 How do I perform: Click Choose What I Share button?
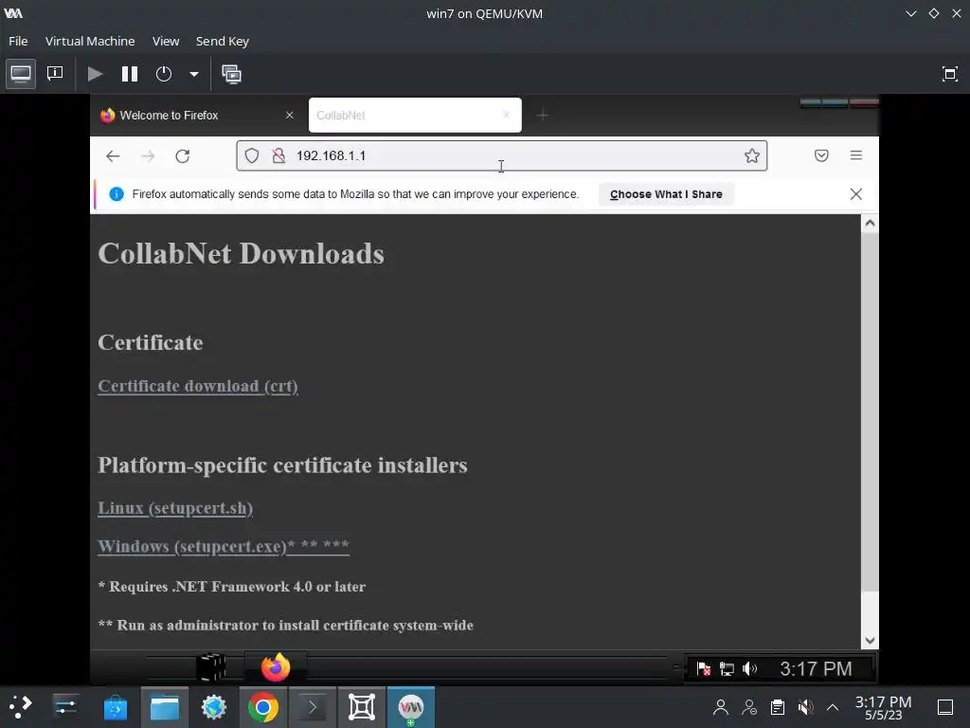click(x=666, y=194)
